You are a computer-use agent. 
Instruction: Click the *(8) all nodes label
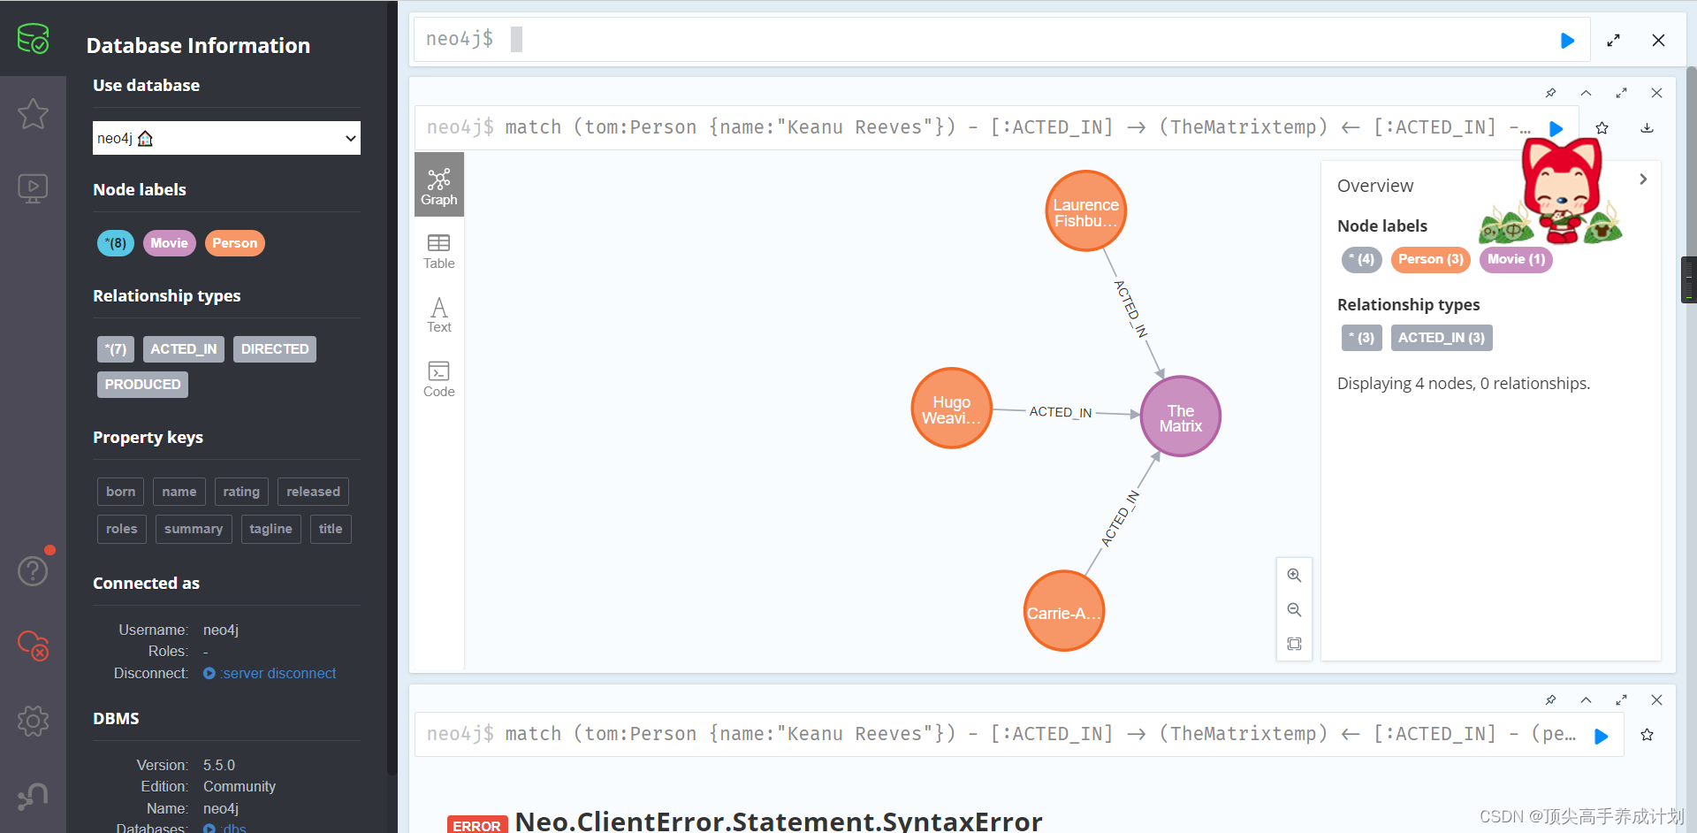click(x=116, y=243)
